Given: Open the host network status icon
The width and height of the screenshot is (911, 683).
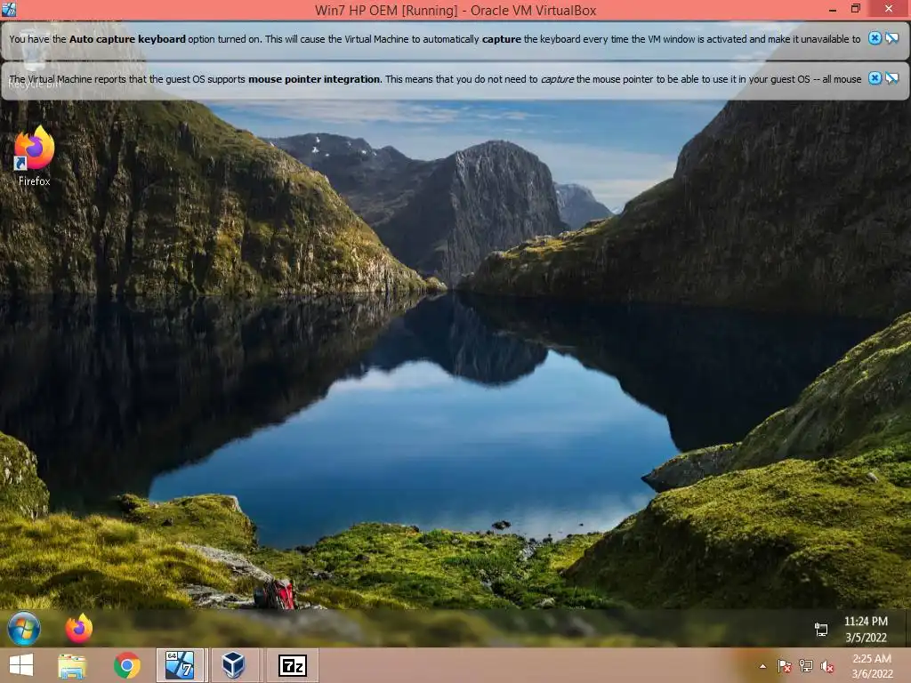Looking at the screenshot, I should (x=805, y=666).
